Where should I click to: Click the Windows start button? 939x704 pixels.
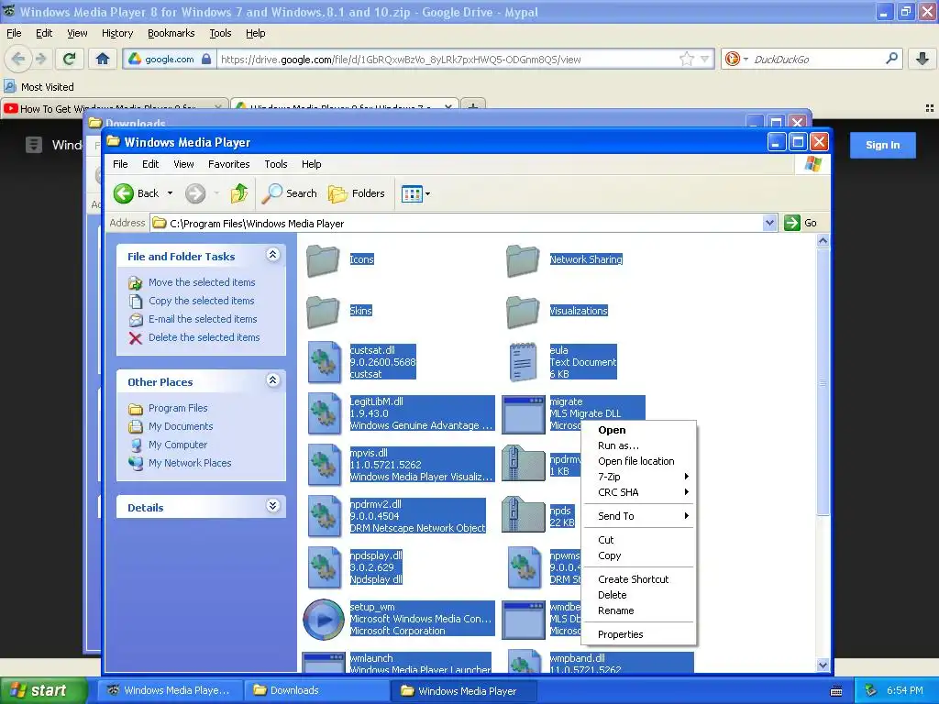(44, 690)
